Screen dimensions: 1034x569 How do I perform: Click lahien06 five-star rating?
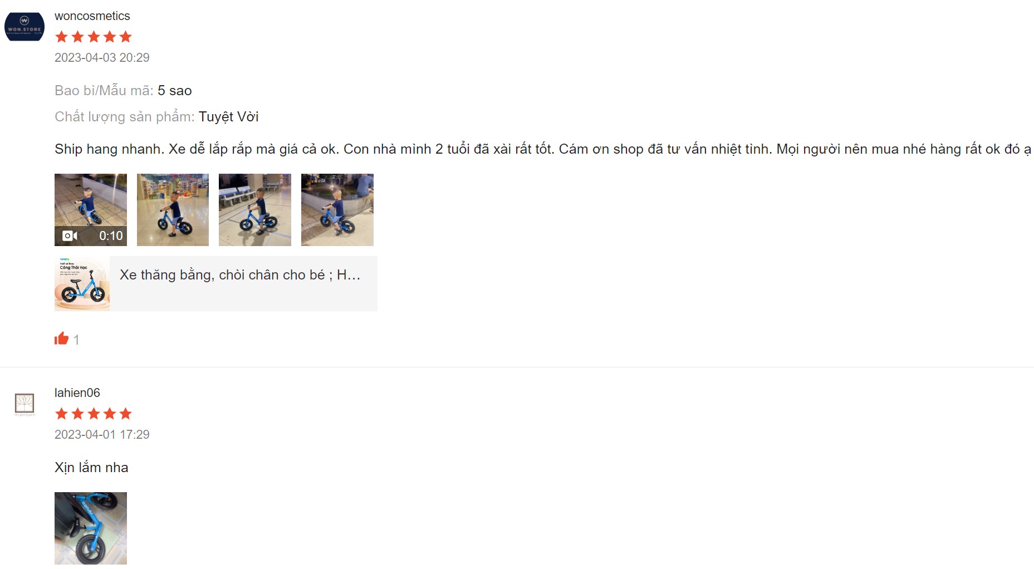tap(94, 414)
